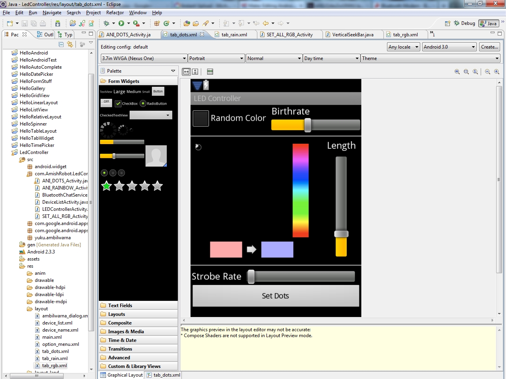Switch to Debug perspective
Screen dimensions: 506x379
[x=464, y=23]
